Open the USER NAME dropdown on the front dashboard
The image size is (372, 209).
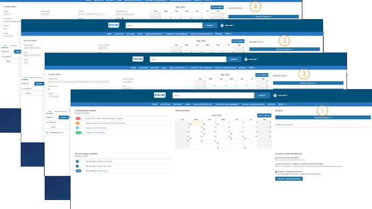[x=283, y=95]
